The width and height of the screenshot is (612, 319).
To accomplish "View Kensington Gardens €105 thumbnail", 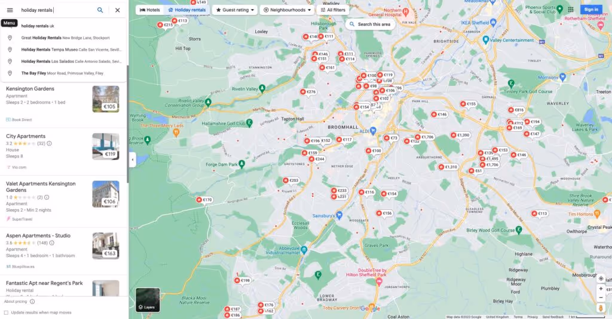I will click(106, 99).
